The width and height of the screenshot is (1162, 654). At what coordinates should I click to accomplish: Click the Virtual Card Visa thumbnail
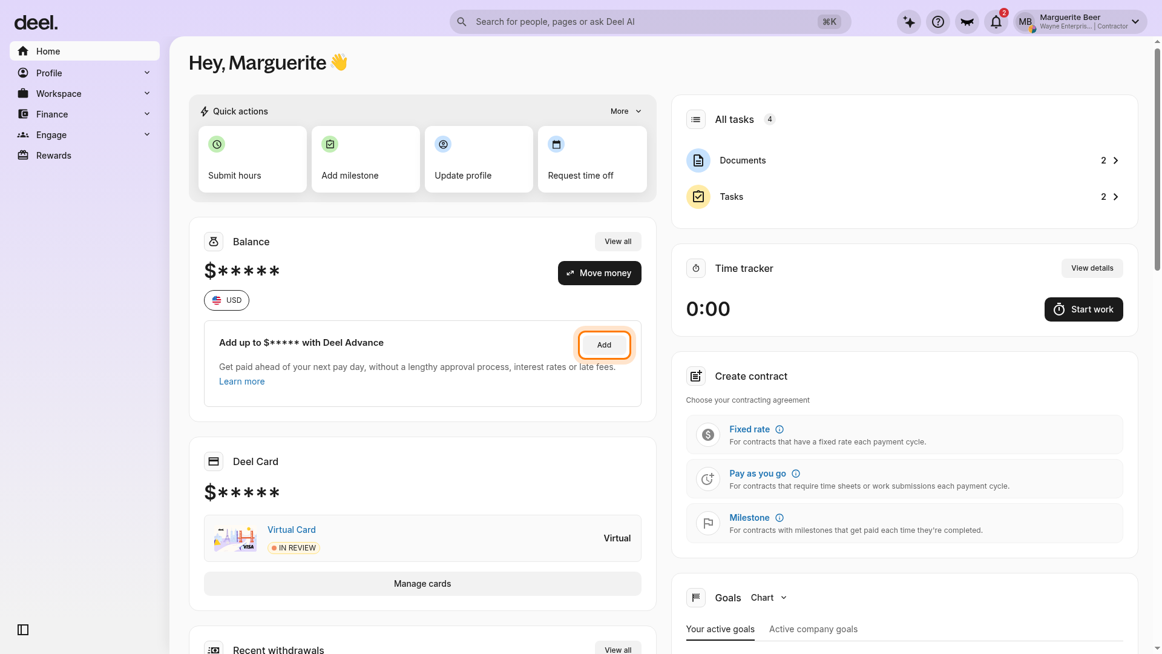coord(235,538)
